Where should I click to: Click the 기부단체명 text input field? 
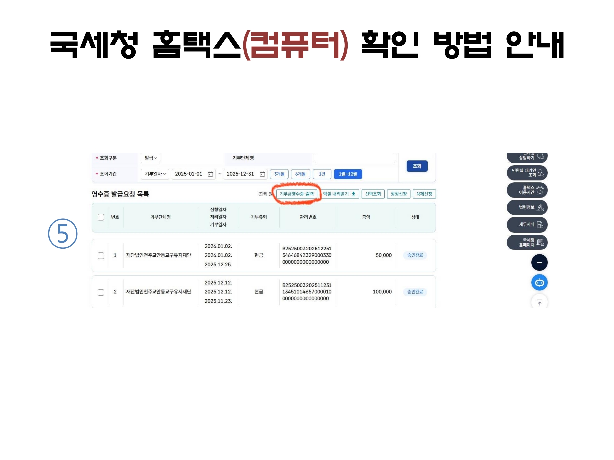[x=355, y=158]
